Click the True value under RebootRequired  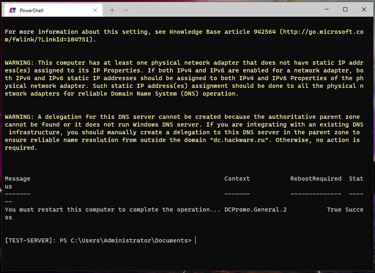(x=334, y=210)
